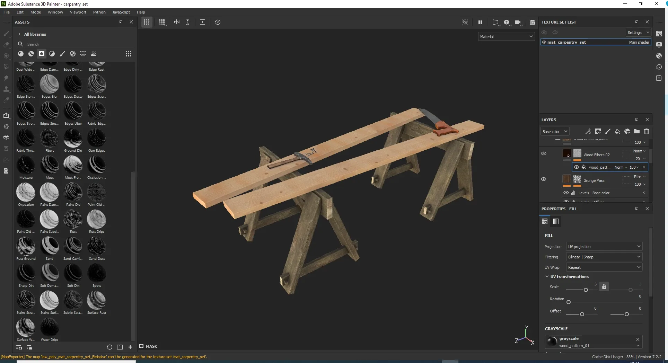Toggle hide-excluded geometry icon in viewport toolbar
Image resolution: width=668 pixels, height=363 pixels.
coord(465,22)
